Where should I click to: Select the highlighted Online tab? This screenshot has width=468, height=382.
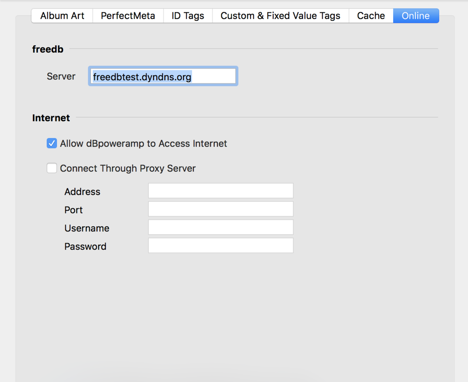point(415,16)
